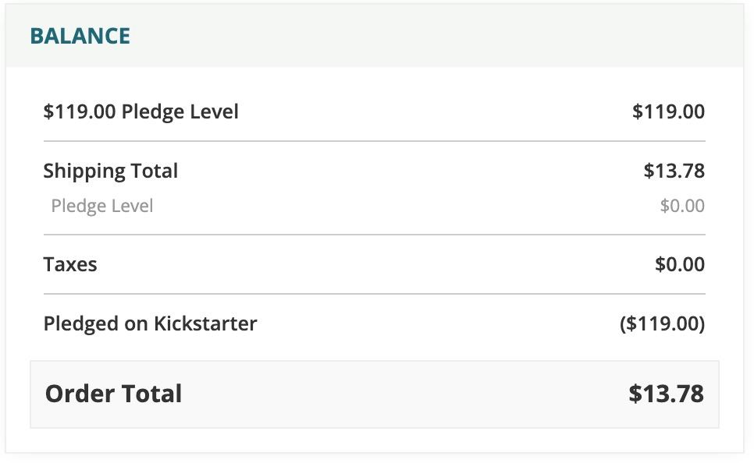Click the divider line below Taxes row
Screen dimensions: 754x463
click(x=375, y=293)
